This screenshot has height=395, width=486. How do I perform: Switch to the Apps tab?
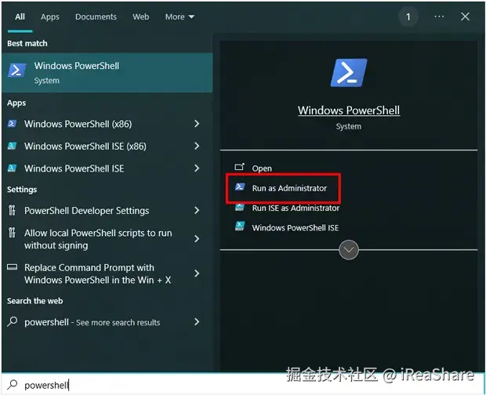[50, 16]
